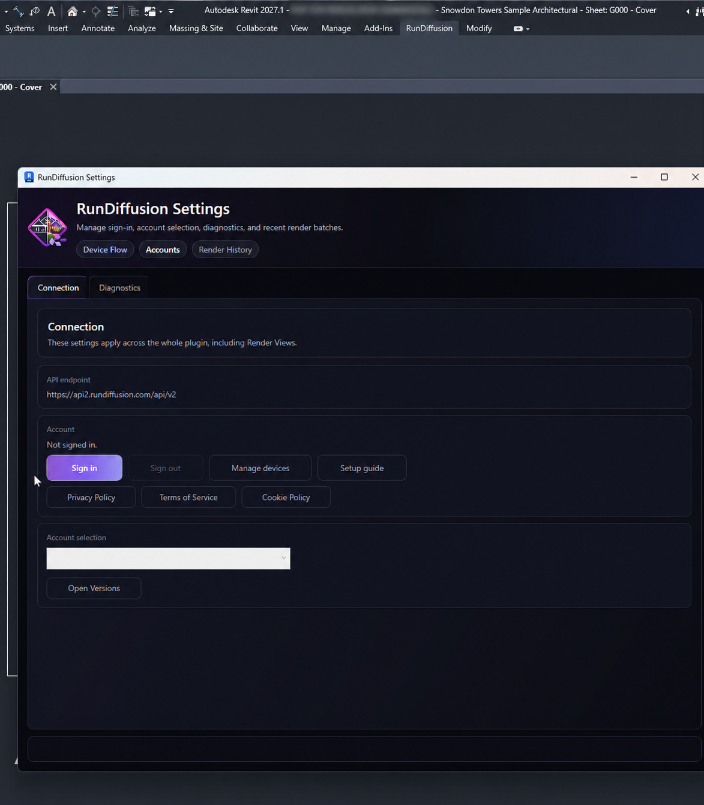The image size is (704, 805).
Task: Click the 'Not signed in.' status text
Action: (x=72, y=445)
